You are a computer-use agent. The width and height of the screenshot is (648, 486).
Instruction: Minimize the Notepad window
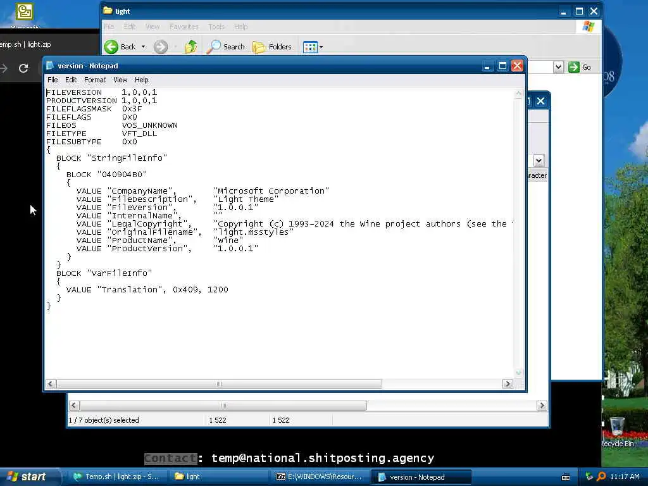coord(488,66)
